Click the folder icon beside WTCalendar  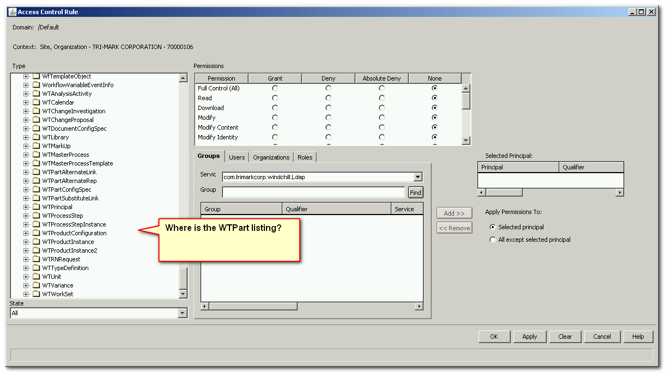point(36,102)
